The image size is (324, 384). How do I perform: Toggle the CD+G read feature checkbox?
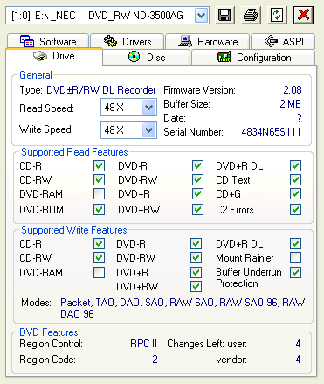pyautogui.click(x=295, y=193)
